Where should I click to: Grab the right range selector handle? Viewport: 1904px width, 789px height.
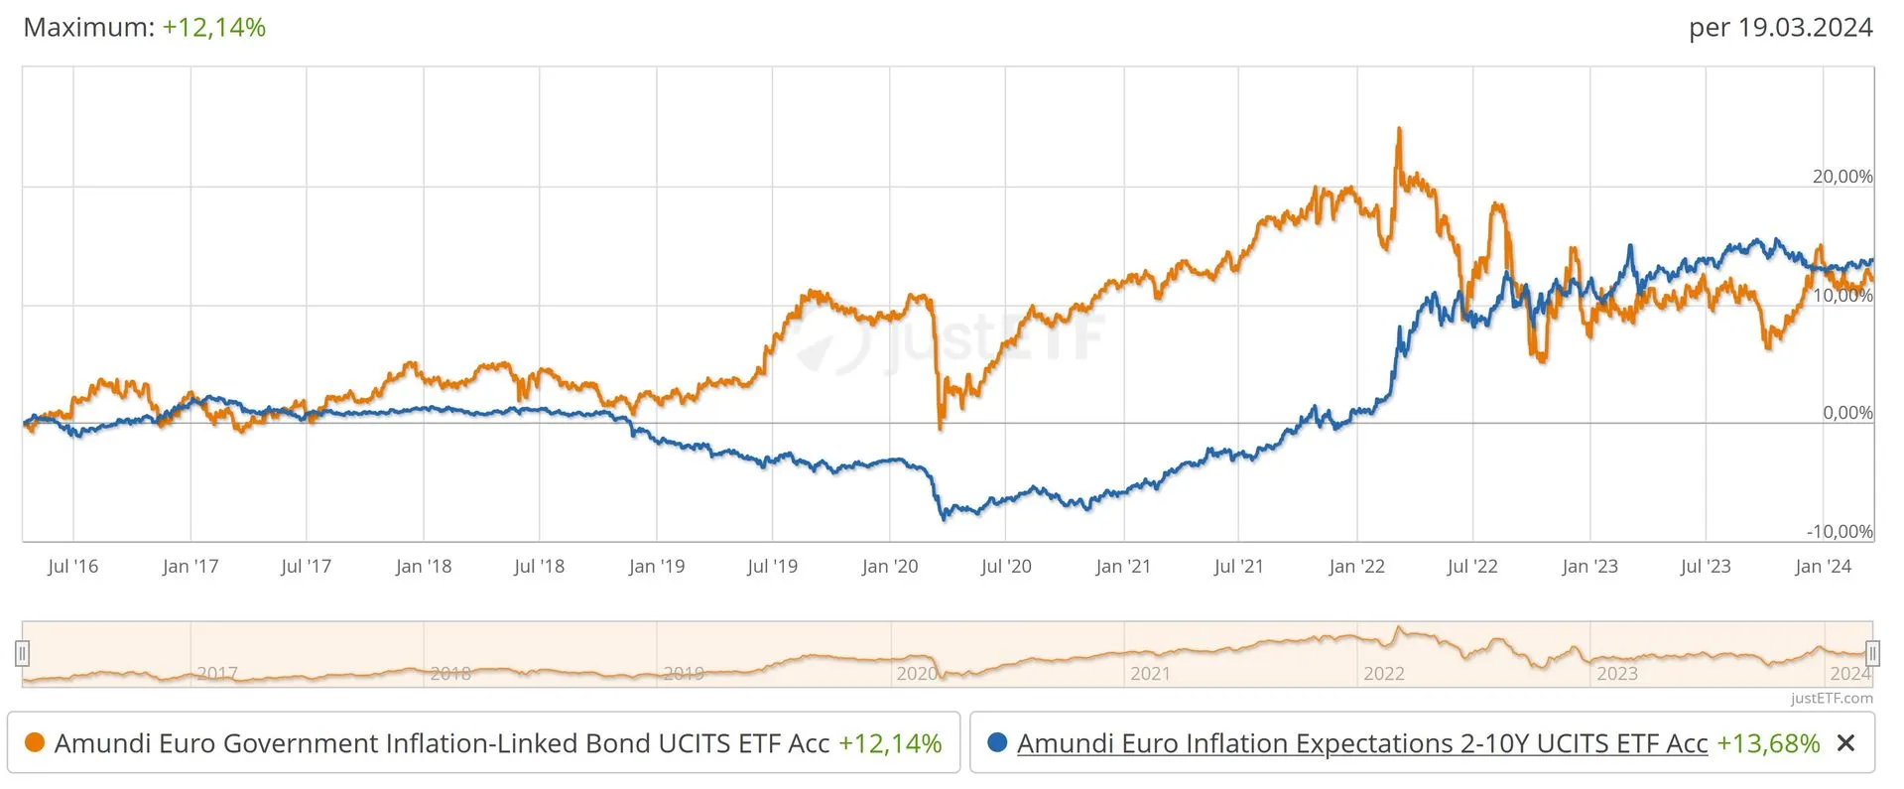1872,653
